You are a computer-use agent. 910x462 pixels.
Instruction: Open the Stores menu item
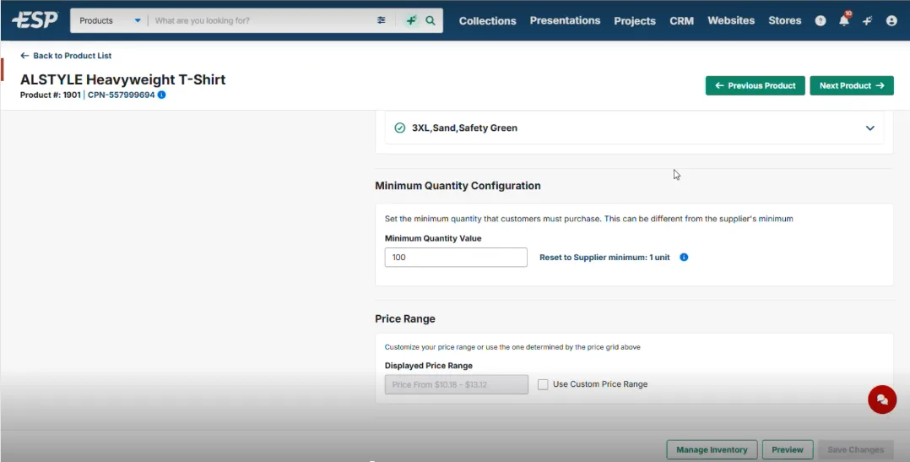click(x=785, y=20)
